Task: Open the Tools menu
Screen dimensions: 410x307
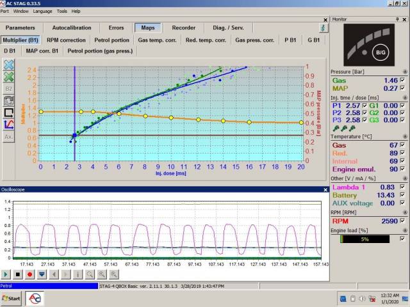Action: point(61,11)
